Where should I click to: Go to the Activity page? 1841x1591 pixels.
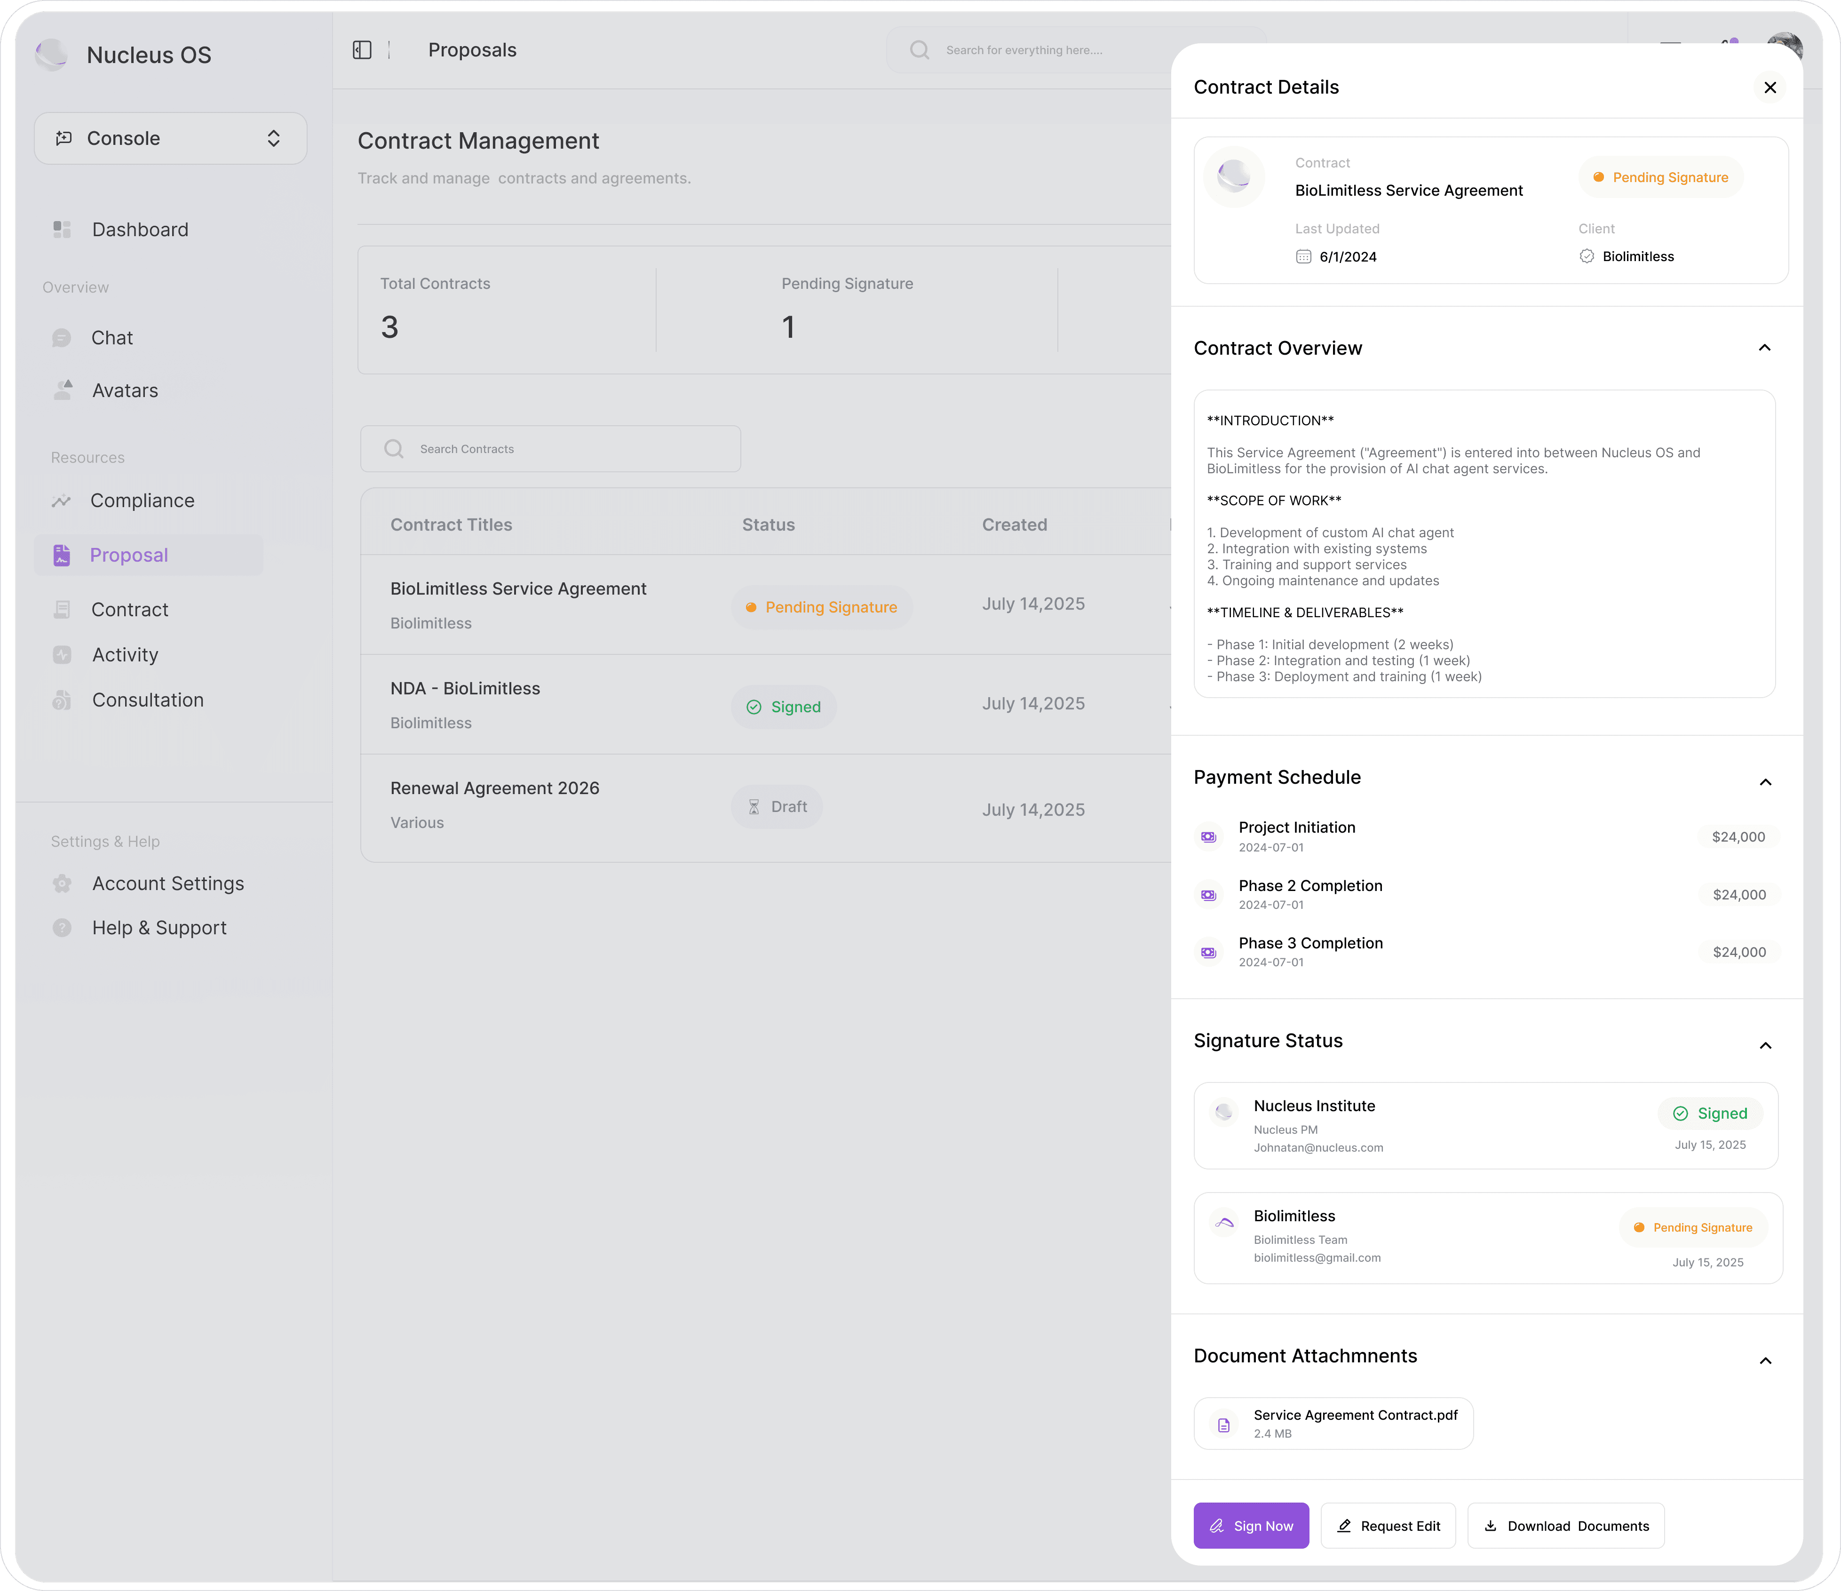(125, 655)
